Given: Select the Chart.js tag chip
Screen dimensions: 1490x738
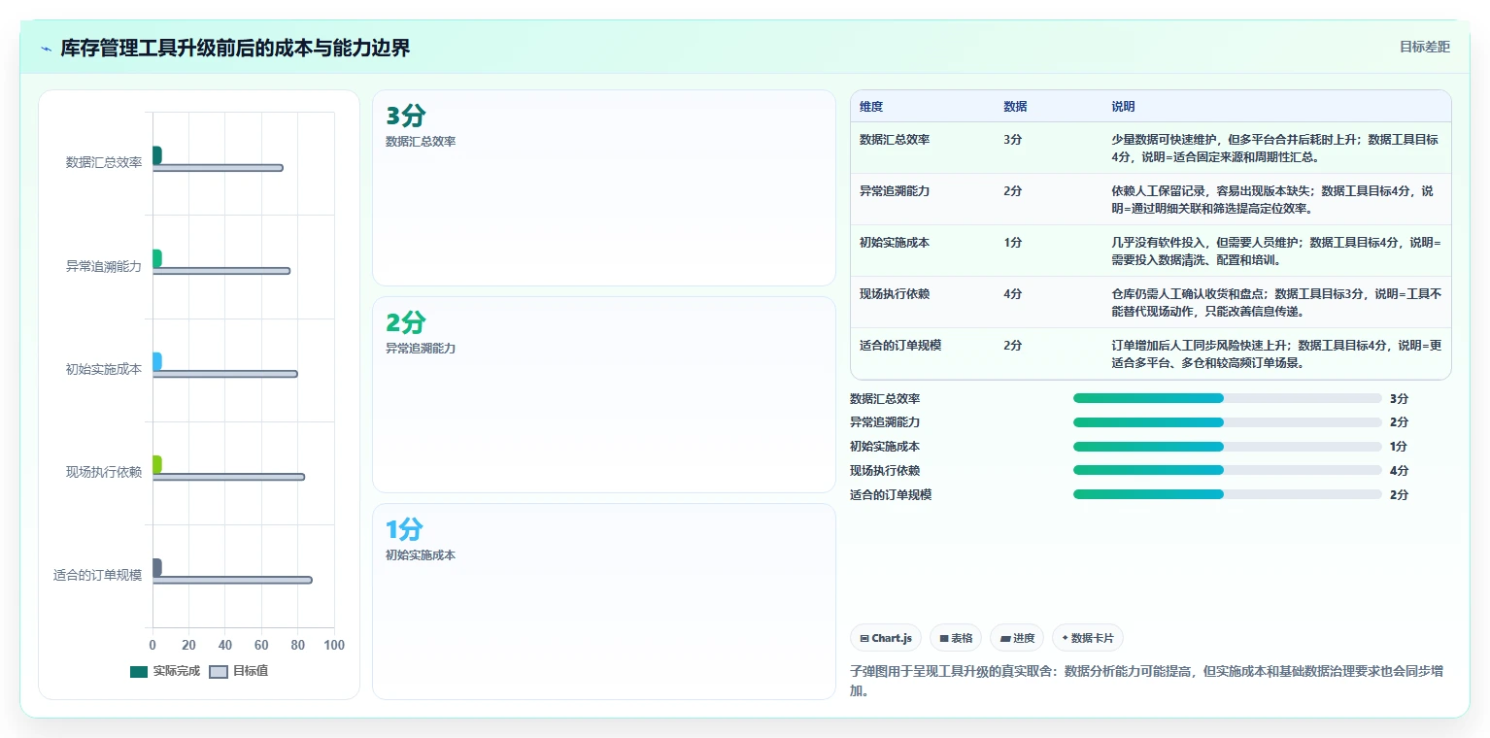Looking at the screenshot, I should click(886, 638).
